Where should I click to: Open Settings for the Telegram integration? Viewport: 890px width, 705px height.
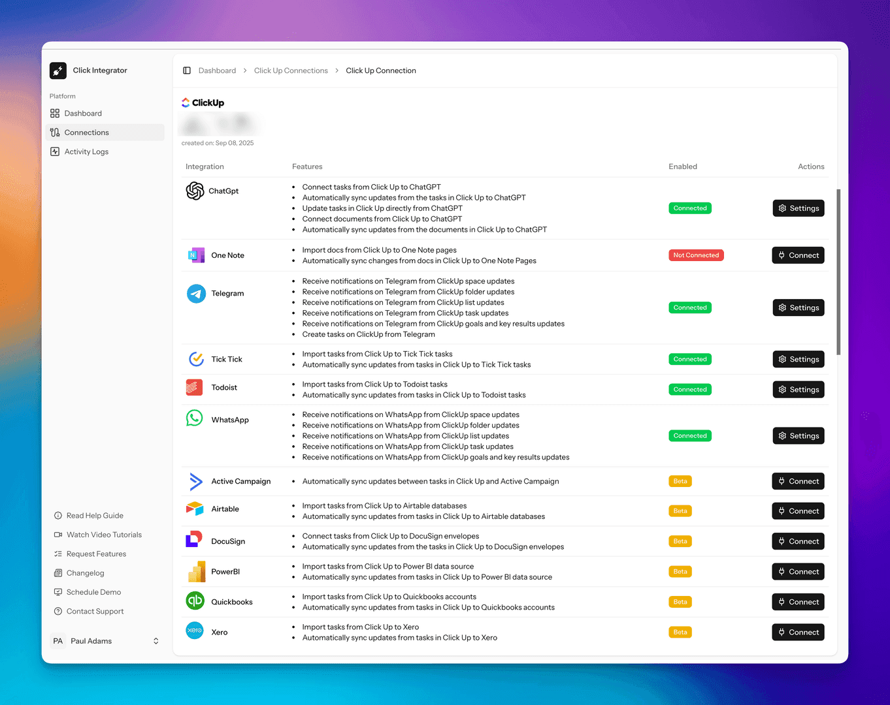pos(798,307)
